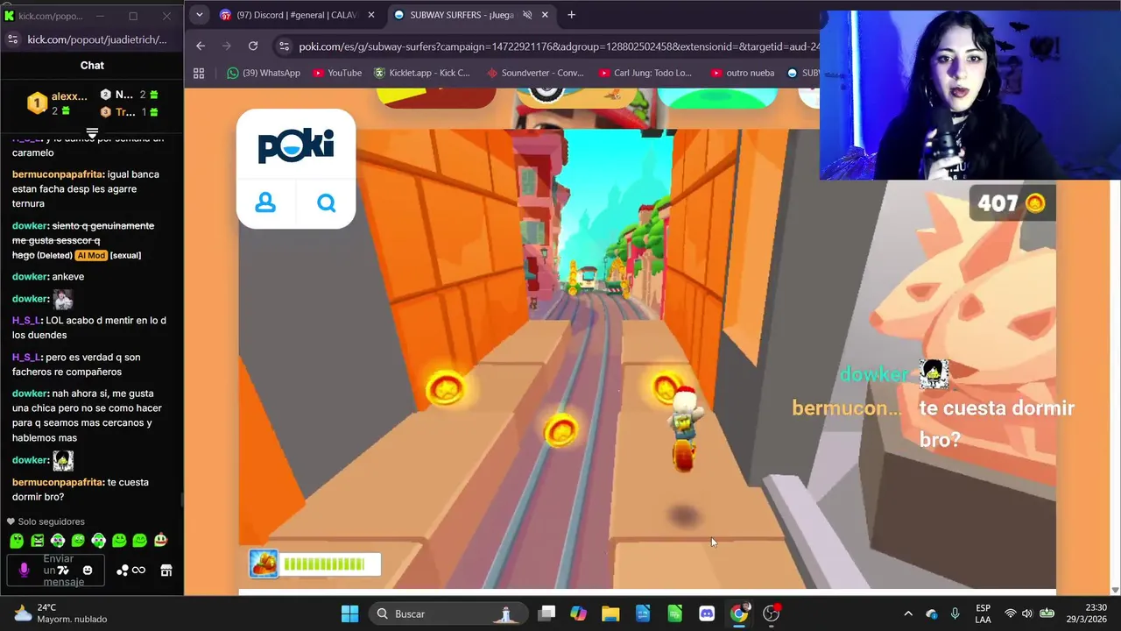This screenshot has height=631, width=1121.
Task: Close the Subway Surfers tab
Action: (x=546, y=15)
